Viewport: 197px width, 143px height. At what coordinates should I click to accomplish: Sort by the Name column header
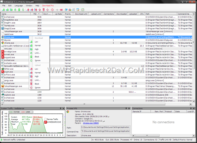[x=16, y=14]
